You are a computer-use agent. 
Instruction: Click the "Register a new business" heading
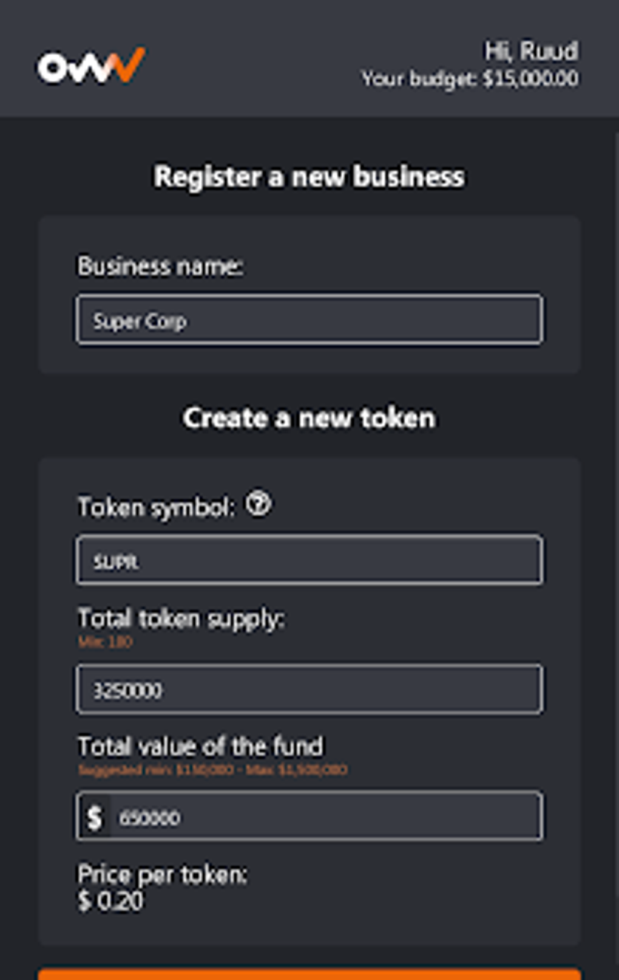(309, 177)
